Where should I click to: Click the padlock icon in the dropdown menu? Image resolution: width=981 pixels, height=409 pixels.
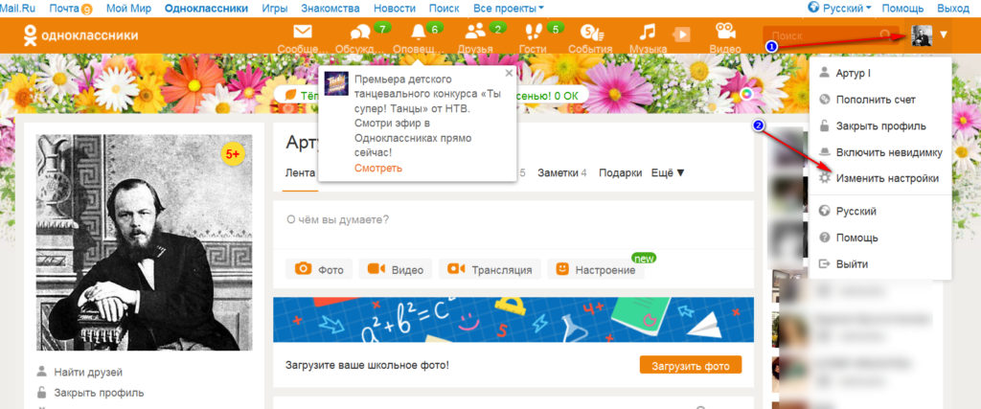pos(825,125)
